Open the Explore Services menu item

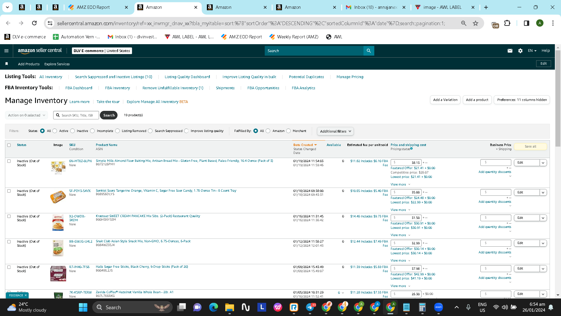click(x=57, y=64)
